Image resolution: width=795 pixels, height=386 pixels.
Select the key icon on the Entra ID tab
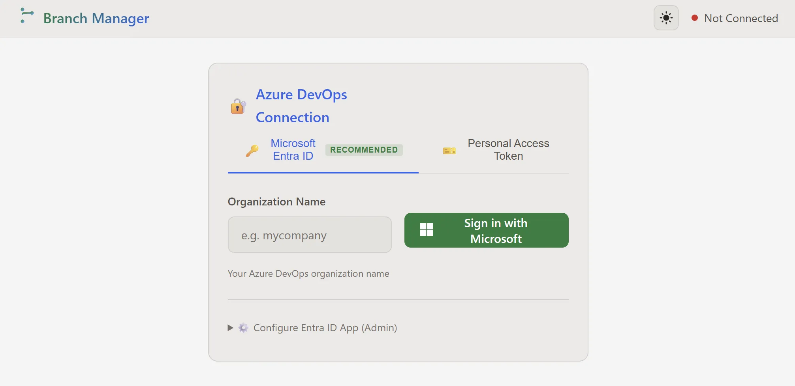[x=252, y=150]
